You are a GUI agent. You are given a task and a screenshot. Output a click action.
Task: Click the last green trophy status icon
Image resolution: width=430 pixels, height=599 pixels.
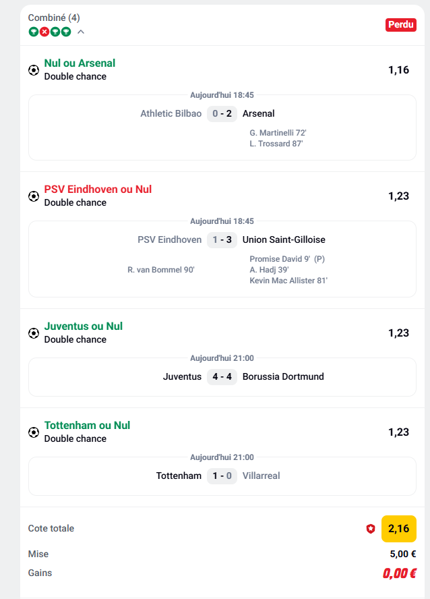click(66, 32)
